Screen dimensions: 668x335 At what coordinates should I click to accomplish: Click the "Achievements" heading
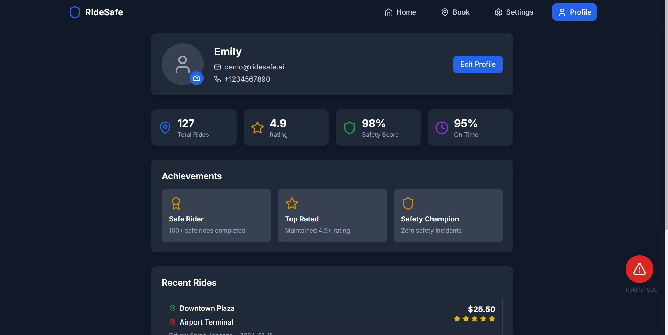[192, 176]
